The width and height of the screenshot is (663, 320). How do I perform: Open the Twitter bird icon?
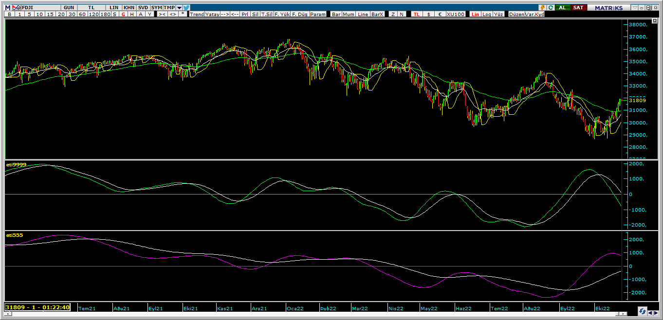pos(186,8)
